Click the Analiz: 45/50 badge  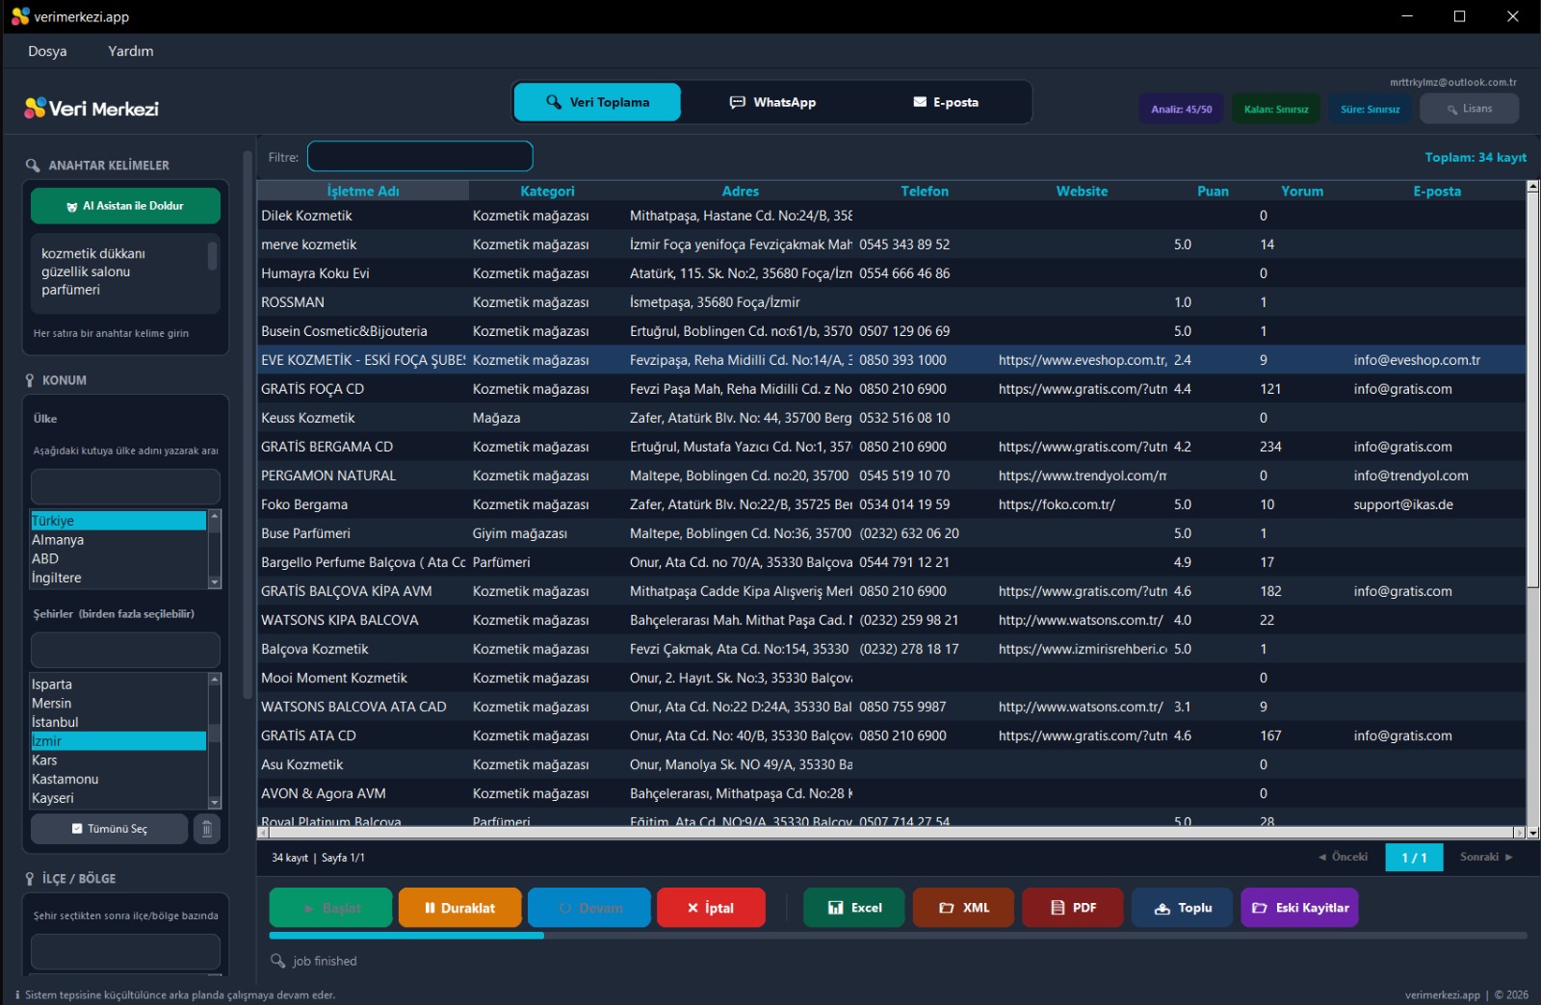pos(1181,109)
